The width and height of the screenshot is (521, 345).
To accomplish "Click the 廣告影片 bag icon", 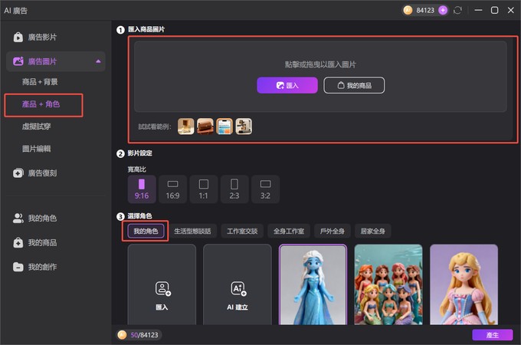I will [18, 37].
